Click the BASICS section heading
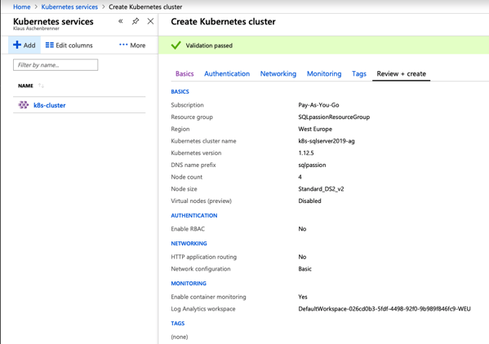489x344 pixels. point(180,91)
